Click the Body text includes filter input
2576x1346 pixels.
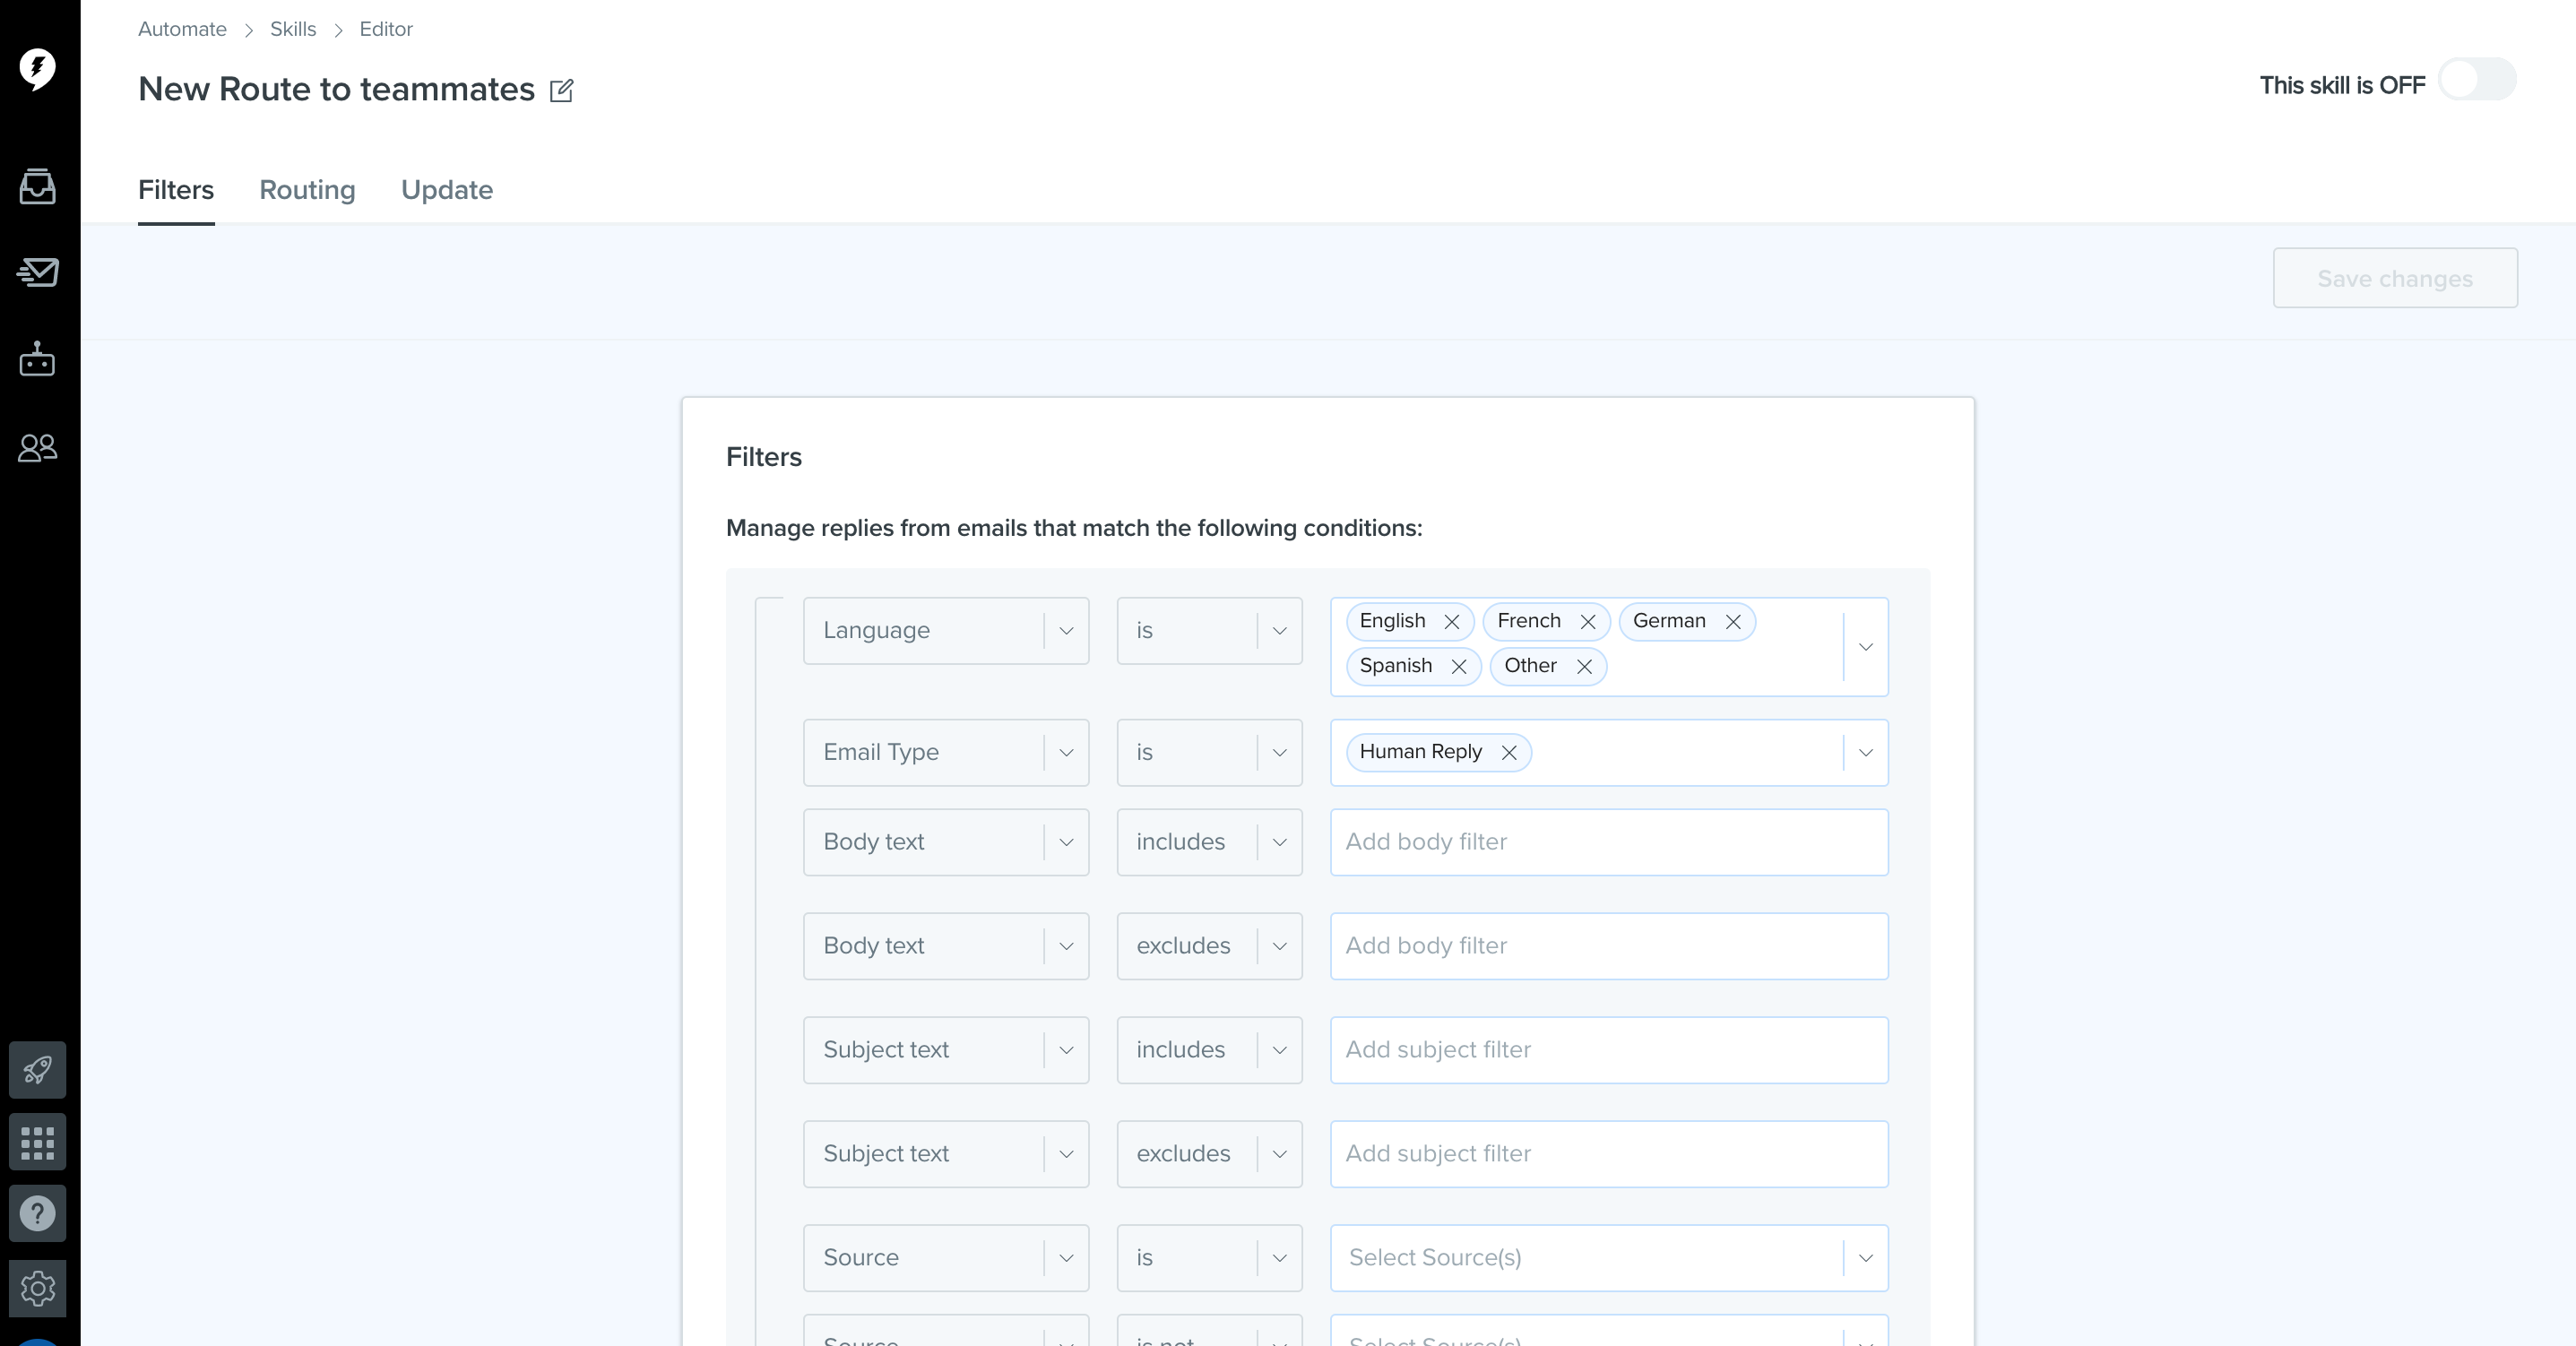point(1609,842)
